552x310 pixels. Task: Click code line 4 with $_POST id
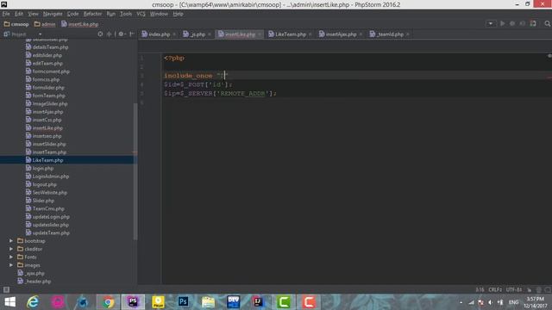(x=198, y=84)
